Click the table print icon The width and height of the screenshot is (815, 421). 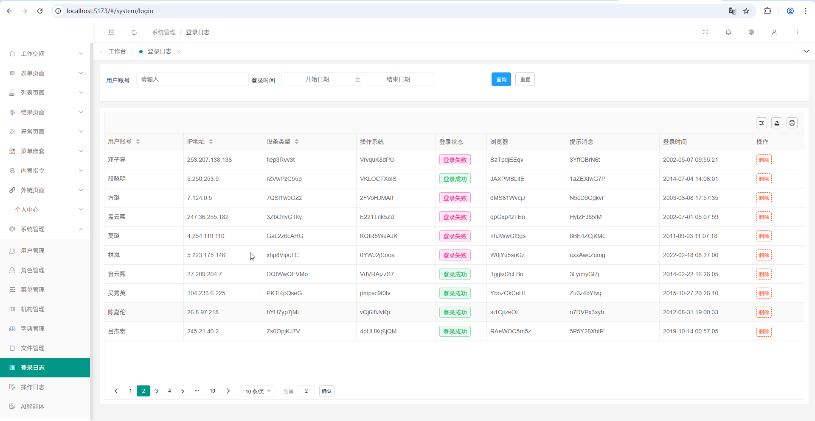pos(792,123)
